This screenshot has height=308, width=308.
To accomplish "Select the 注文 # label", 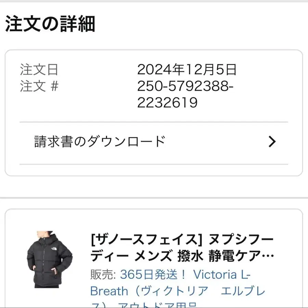I will click(39, 86).
